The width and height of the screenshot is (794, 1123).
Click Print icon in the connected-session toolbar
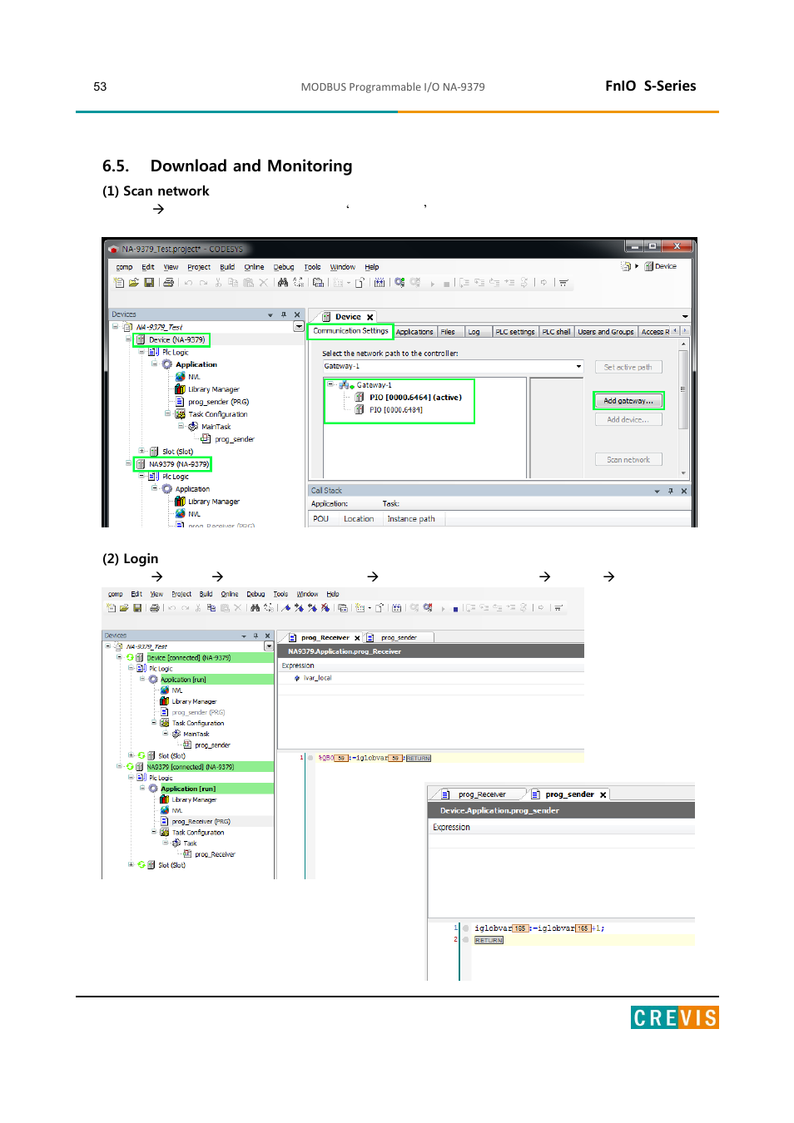pos(154,608)
